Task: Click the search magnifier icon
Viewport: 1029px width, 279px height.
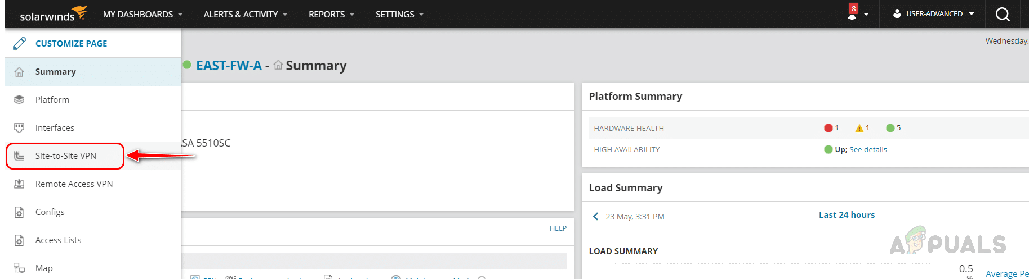Action: [x=1003, y=15]
